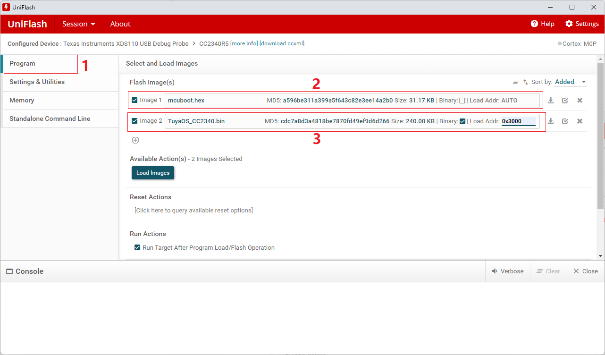Clear the console output
Image resolution: width=605 pixels, height=355 pixels.
click(x=548, y=271)
